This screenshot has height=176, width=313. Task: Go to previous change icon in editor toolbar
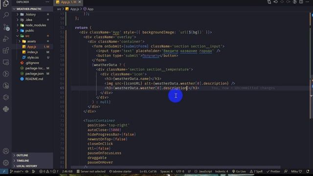pos(275,2)
